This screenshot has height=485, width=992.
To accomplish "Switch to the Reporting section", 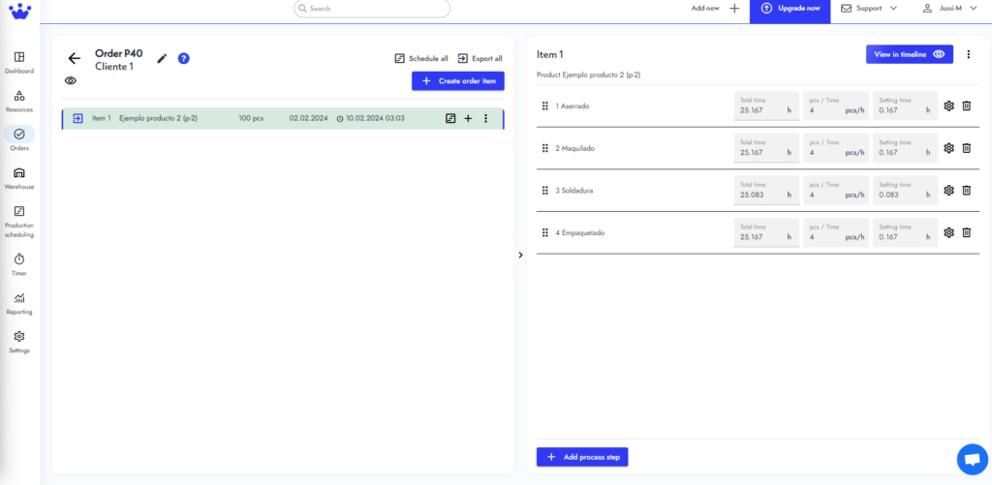I will [x=19, y=304].
